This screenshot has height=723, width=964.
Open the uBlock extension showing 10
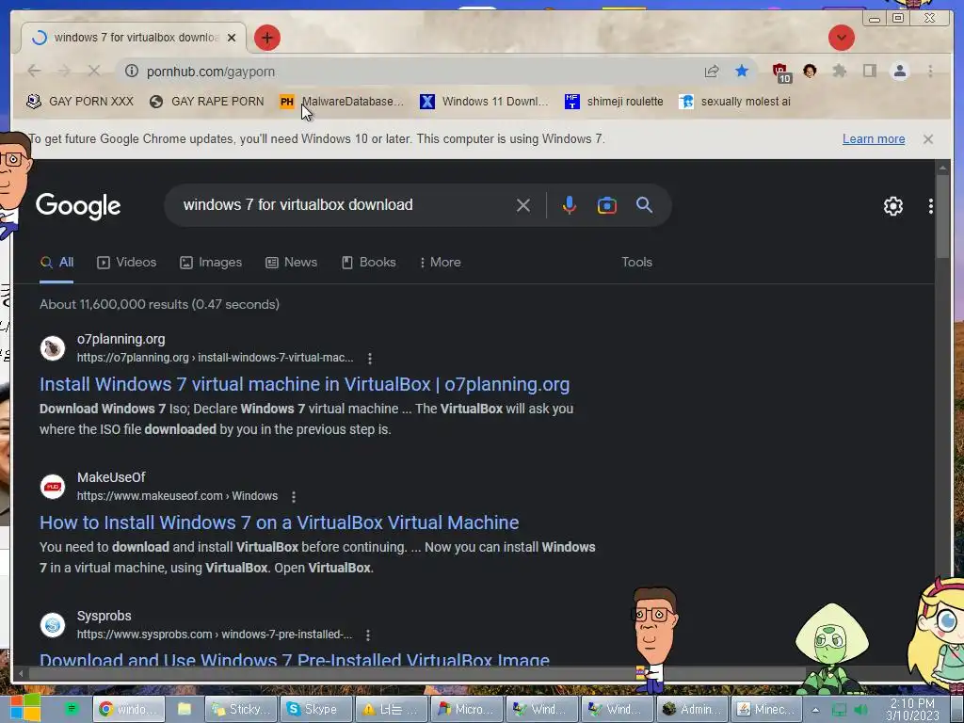coord(781,72)
